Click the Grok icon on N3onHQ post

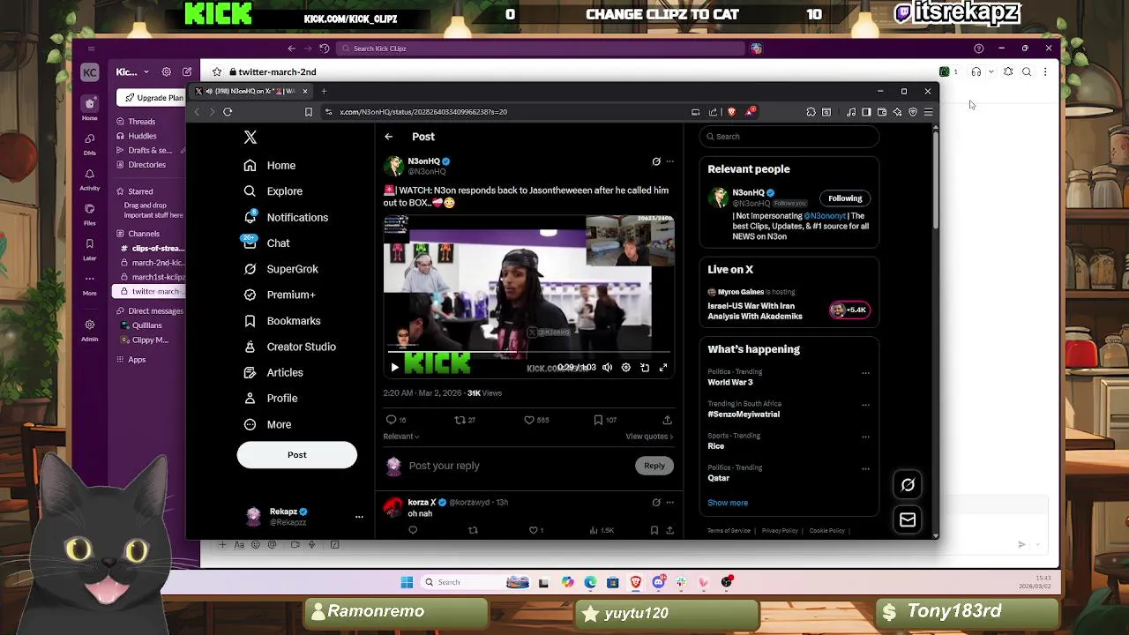(655, 161)
